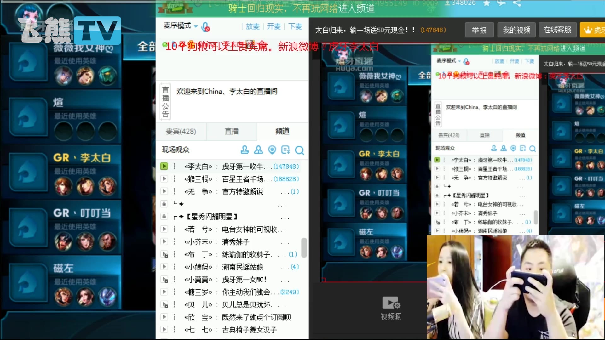This screenshot has height=340, width=605.
Task: Expand the 糖三岁 channel row arrow
Action: click(164, 292)
